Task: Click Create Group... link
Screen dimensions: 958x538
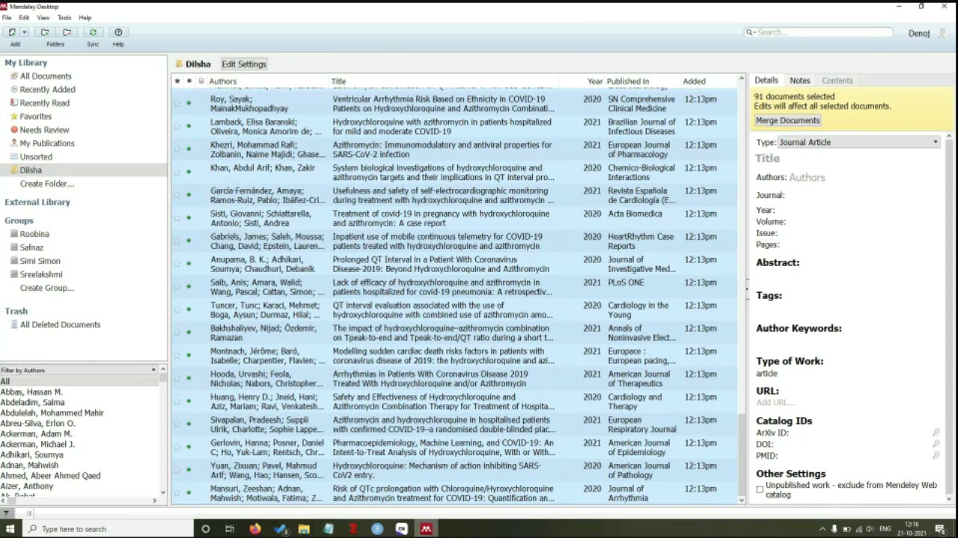Action: (47, 288)
